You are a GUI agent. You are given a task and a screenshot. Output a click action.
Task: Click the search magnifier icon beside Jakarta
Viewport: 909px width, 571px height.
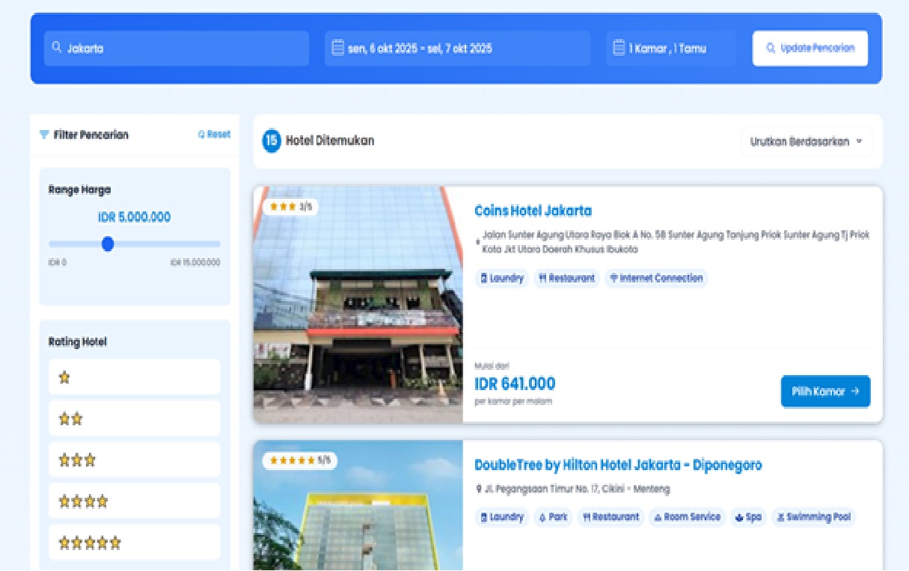[57, 48]
